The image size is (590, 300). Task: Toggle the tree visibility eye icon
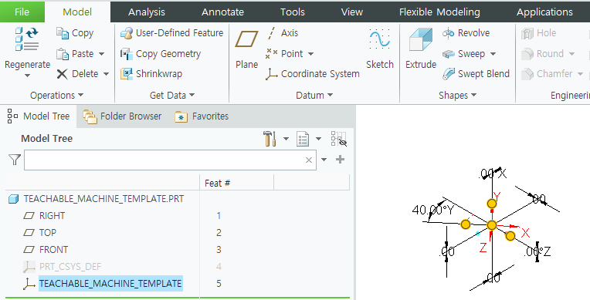(339, 139)
